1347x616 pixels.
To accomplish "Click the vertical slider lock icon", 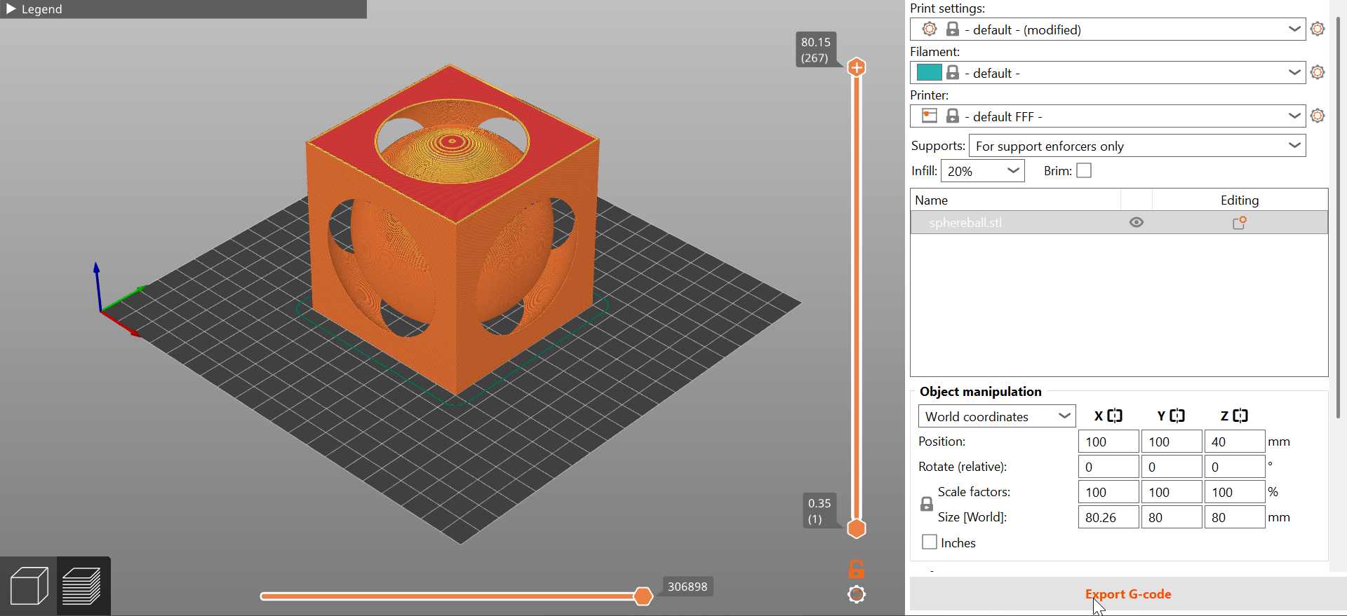I will (x=857, y=568).
